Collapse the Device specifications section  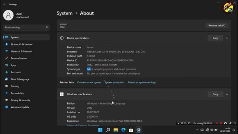point(227,38)
